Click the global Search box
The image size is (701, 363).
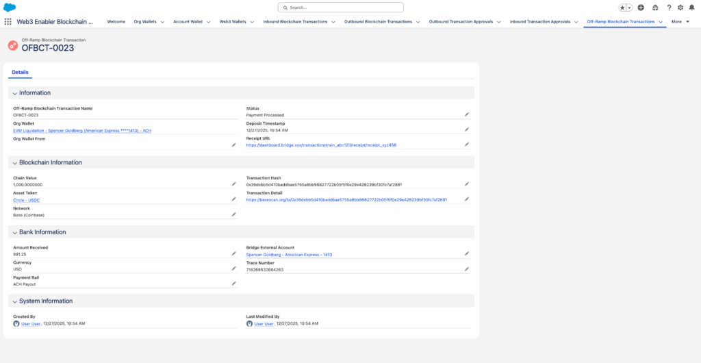pos(340,8)
